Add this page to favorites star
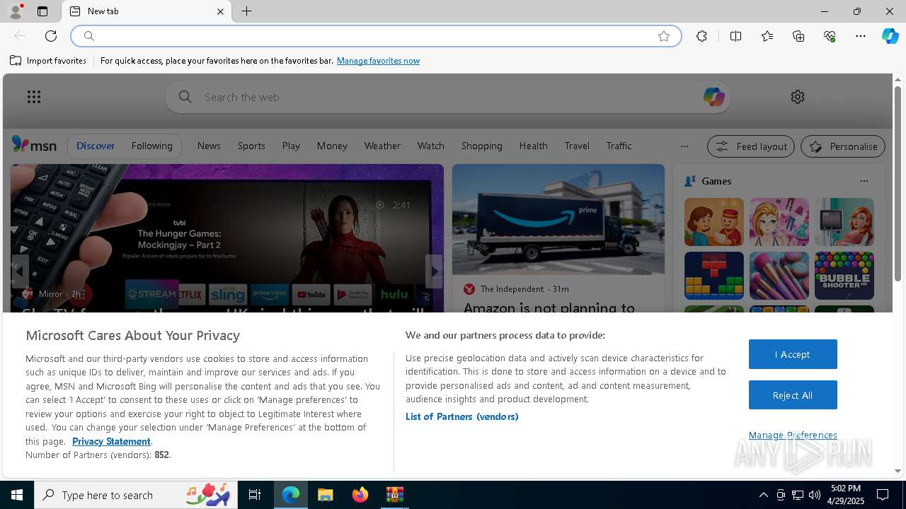The height and width of the screenshot is (509, 906). click(x=664, y=36)
